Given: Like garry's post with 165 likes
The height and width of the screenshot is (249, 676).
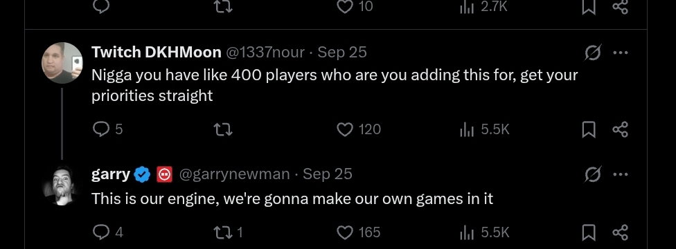Looking at the screenshot, I should pyautogui.click(x=358, y=232).
